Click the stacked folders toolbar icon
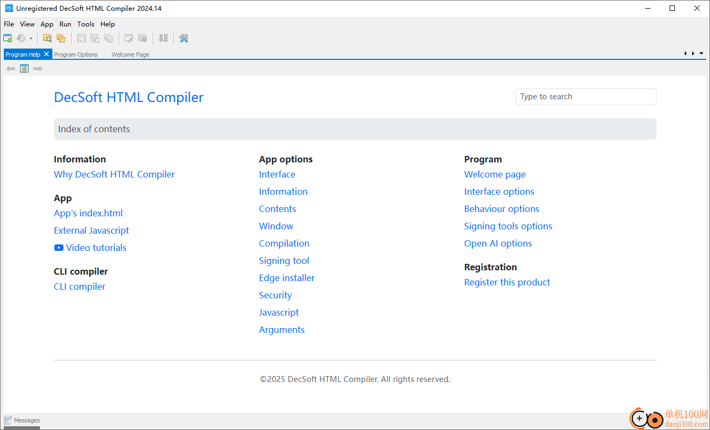This screenshot has height=430, width=710. click(x=61, y=38)
